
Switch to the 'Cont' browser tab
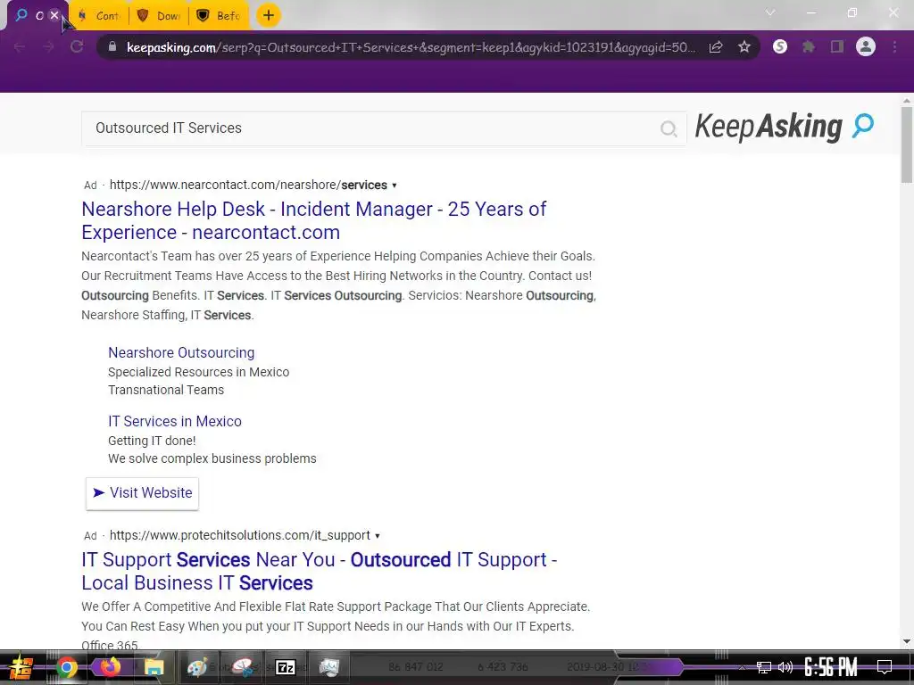pyautogui.click(x=99, y=16)
